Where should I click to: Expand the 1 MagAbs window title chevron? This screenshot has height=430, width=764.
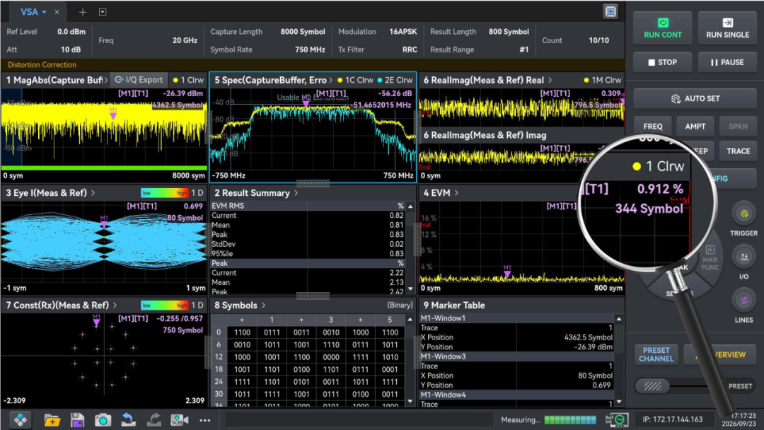tap(105, 80)
